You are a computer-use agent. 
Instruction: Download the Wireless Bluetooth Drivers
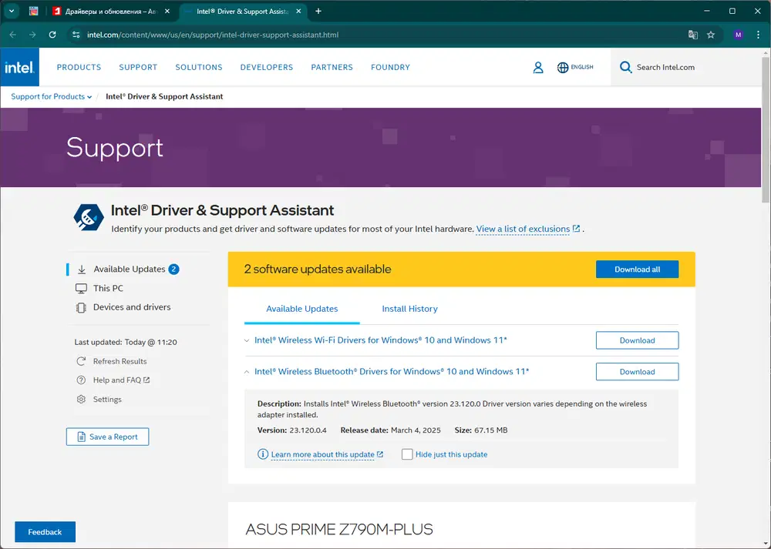(638, 372)
